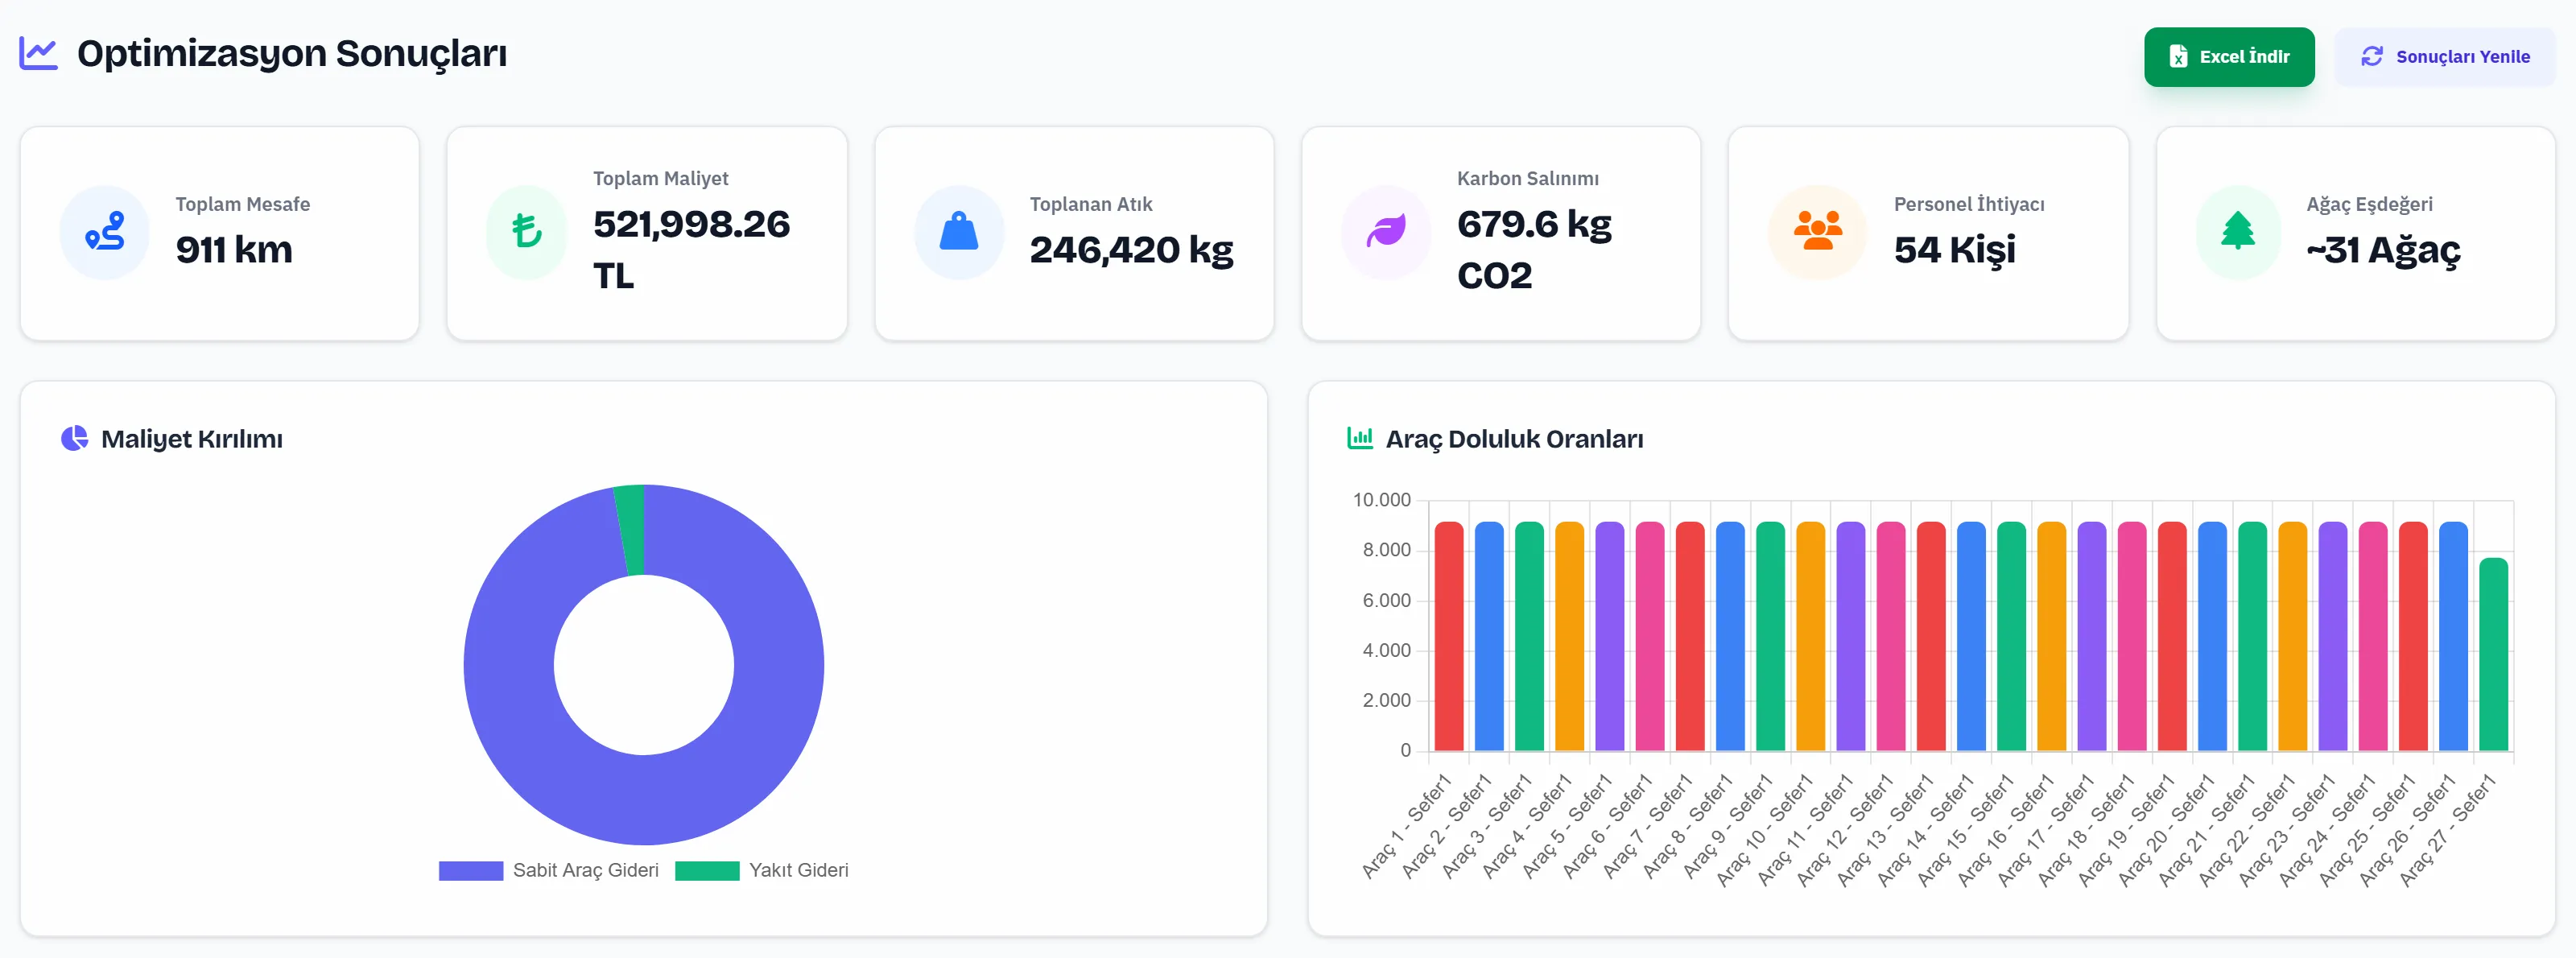Click the chart-line icon beside Optimizasyon Sonuçları
The height and width of the screenshot is (958, 2576).
point(39,53)
